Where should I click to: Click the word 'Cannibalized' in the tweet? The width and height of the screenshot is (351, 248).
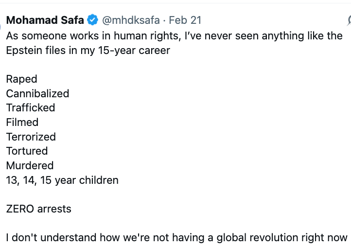(x=37, y=93)
